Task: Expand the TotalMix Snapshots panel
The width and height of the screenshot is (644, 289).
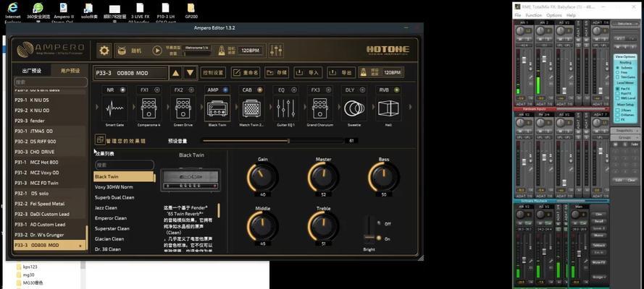Action: click(x=624, y=130)
